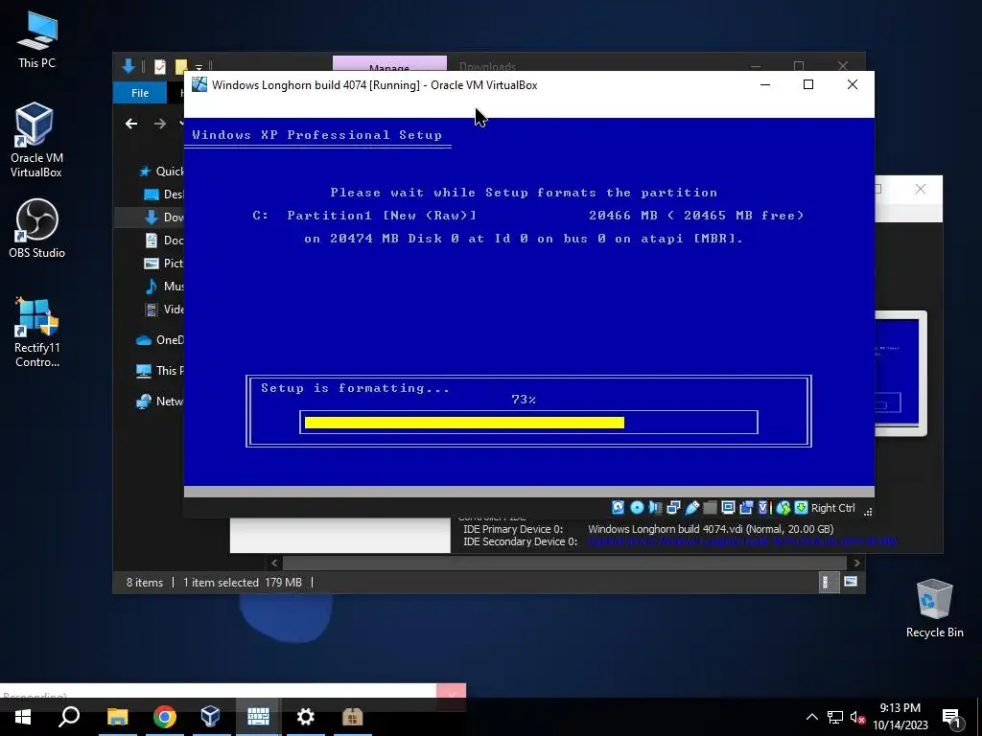This screenshot has width=982, height=736.
Task: Click 'Windows Longhorn build 4074.vdi (Normal, 20.00 GB)' text
Action: (x=711, y=529)
